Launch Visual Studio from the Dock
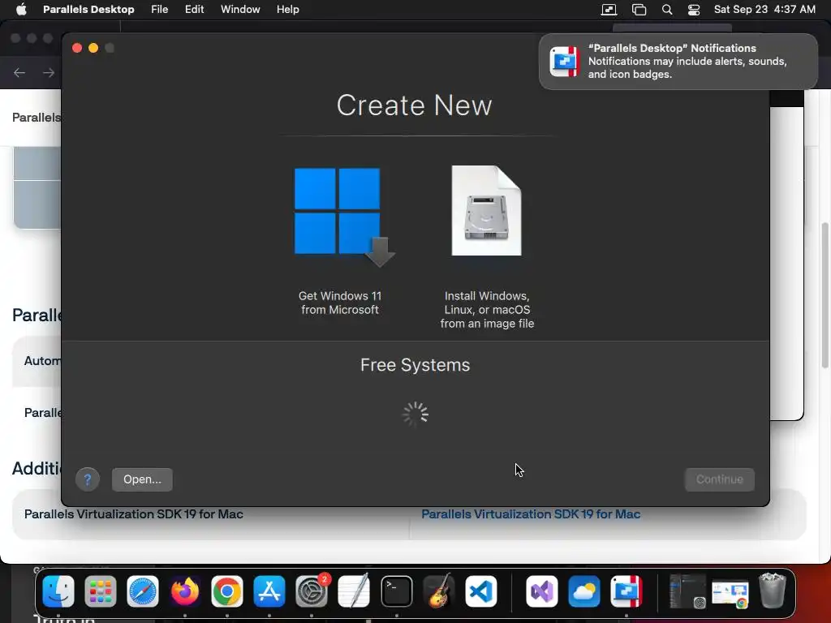 (x=541, y=591)
